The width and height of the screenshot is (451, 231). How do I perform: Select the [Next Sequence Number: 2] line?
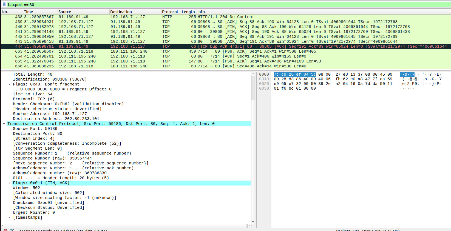(x=81, y=163)
